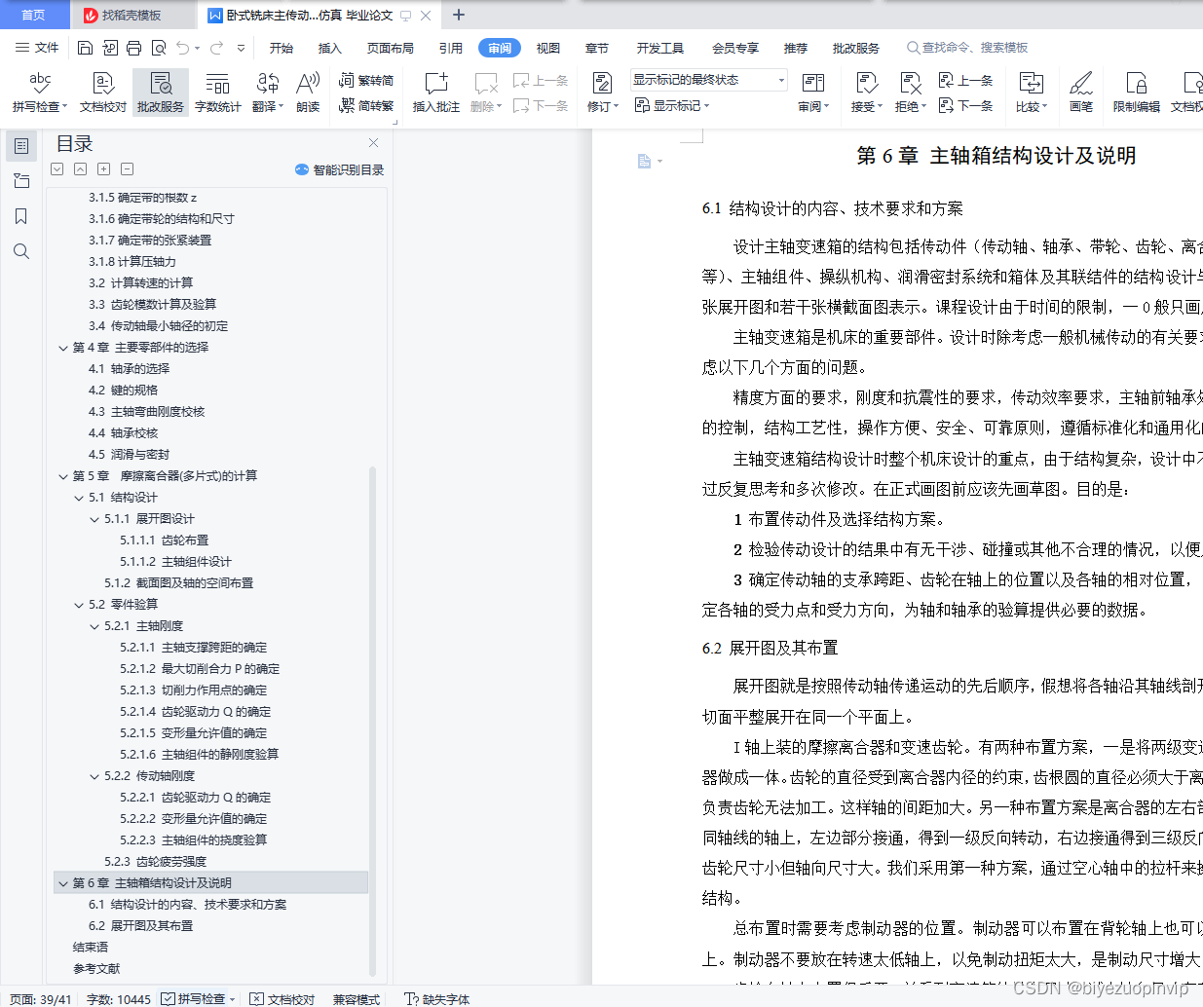Open the 页面布局 ribbon tab
Image resolution: width=1203 pixels, height=1007 pixels.
pyautogui.click(x=391, y=48)
